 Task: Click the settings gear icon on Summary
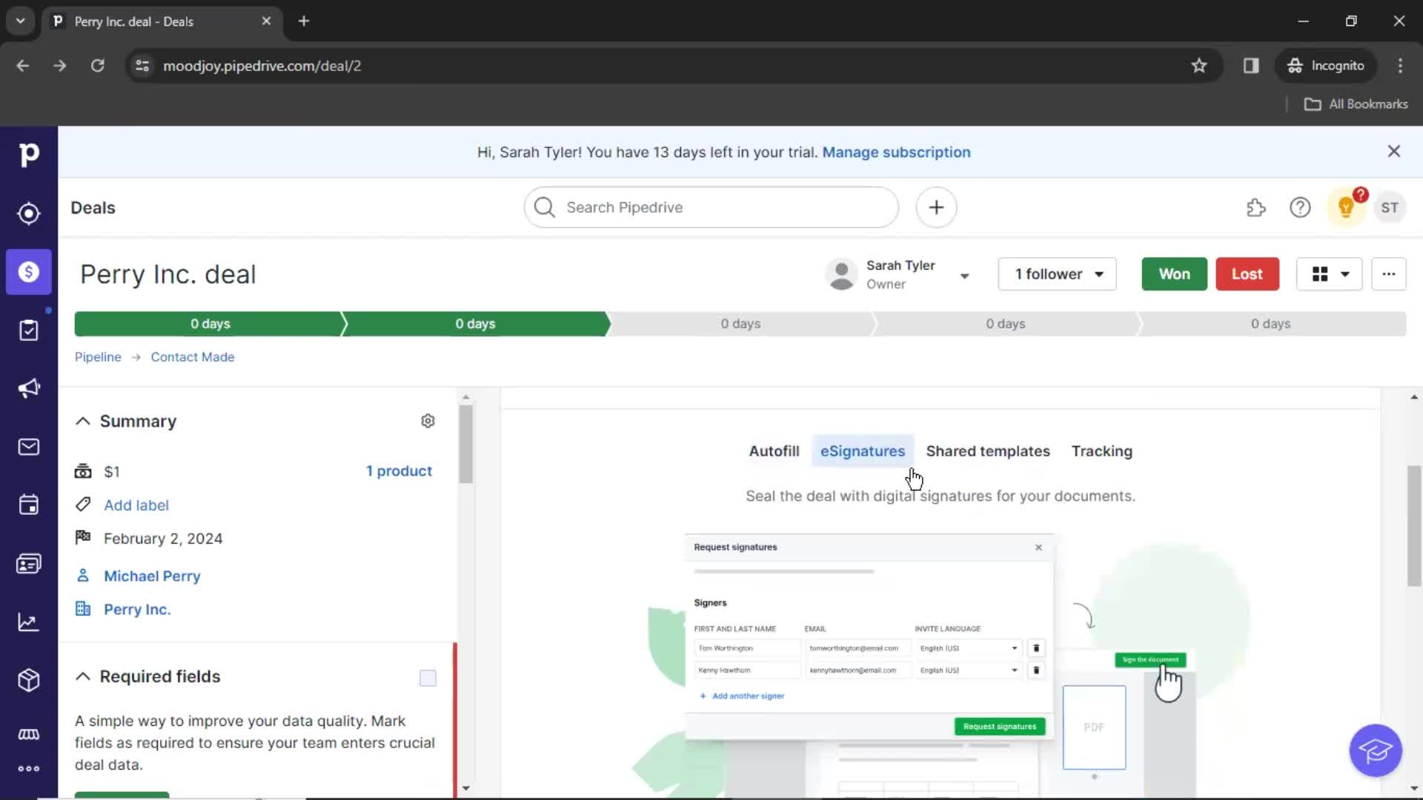(428, 421)
